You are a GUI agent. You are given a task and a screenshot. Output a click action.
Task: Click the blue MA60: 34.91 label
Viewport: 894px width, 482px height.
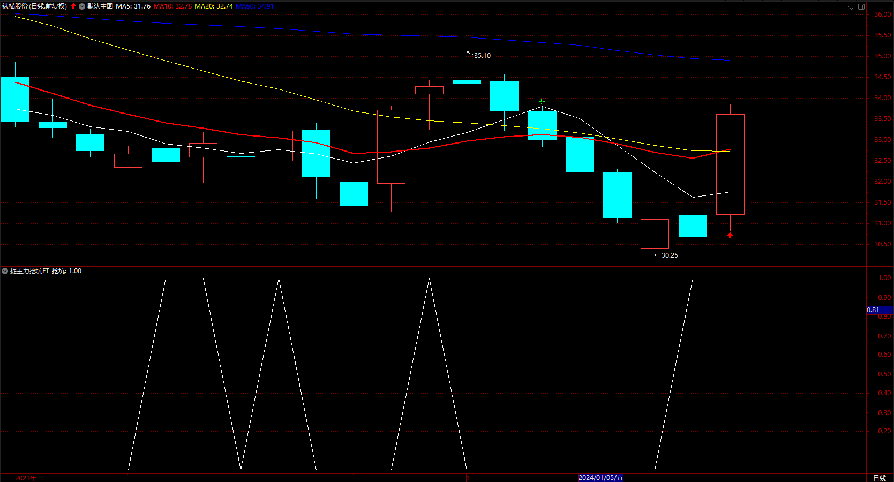[254, 6]
